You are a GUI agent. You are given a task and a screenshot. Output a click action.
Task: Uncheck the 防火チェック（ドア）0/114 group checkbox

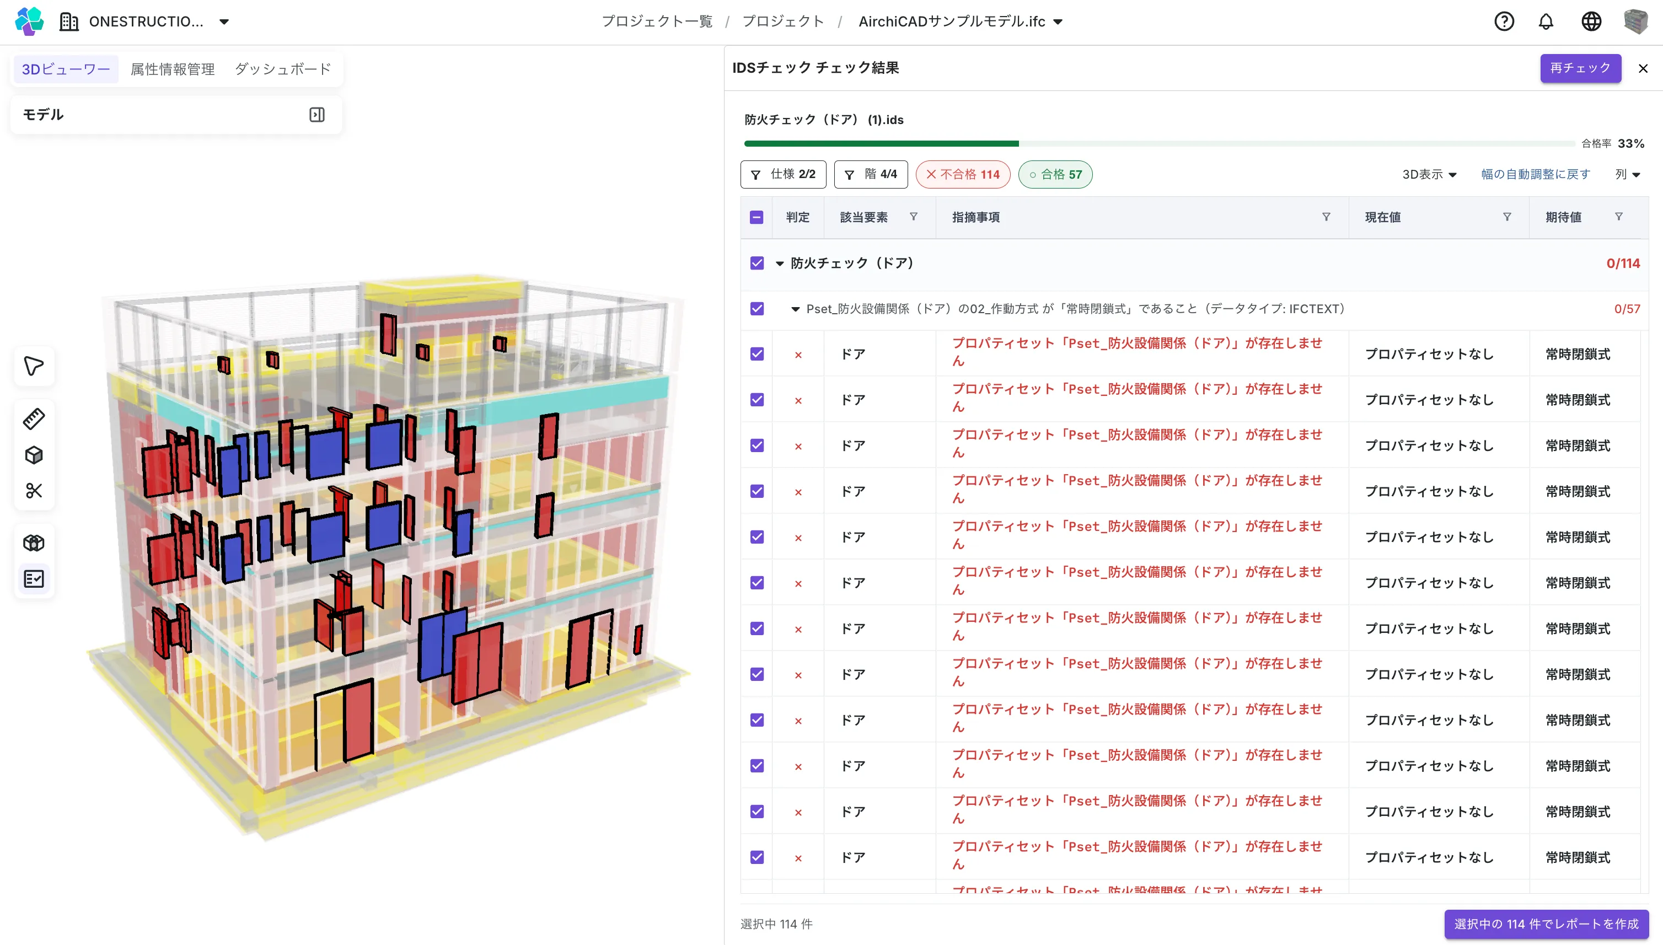(x=757, y=263)
